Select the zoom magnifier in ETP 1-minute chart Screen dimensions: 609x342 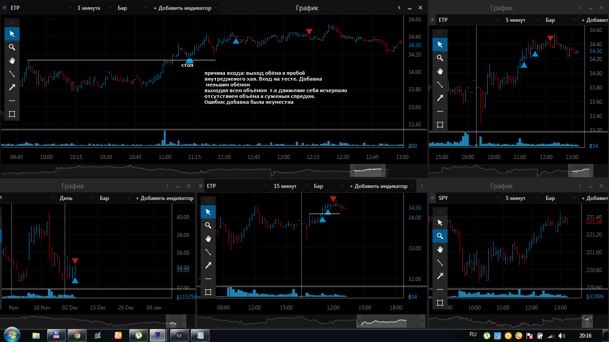(12, 47)
